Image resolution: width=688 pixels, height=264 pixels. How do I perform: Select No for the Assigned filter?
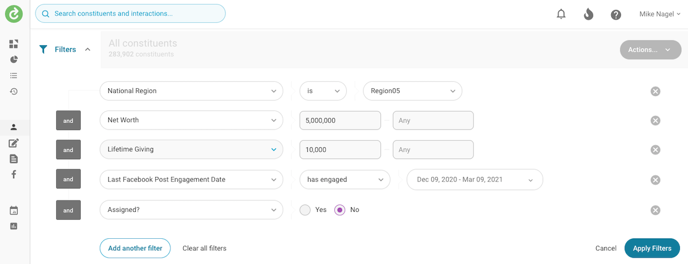[x=340, y=210]
